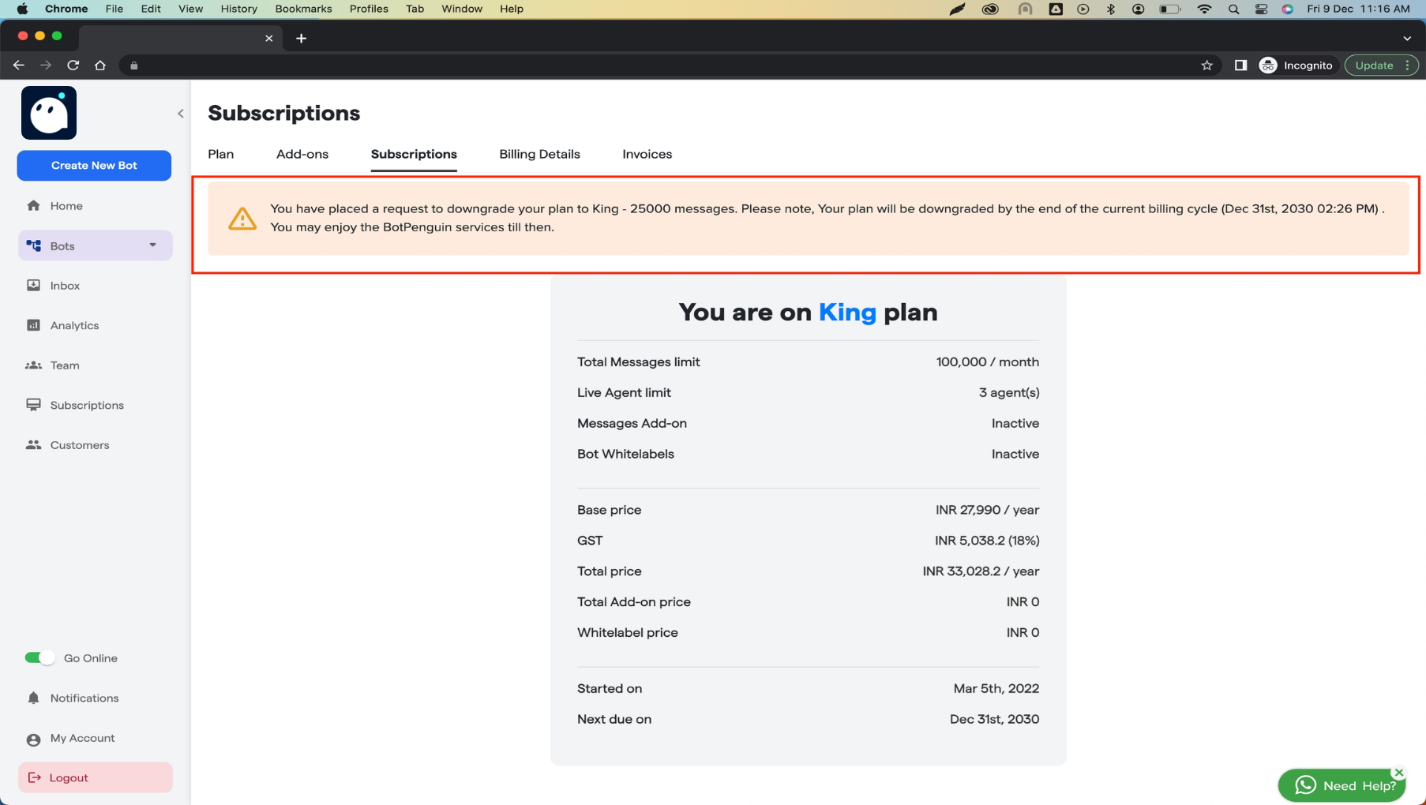The height and width of the screenshot is (805, 1426).
Task: Open the Bookmarks menu
Action: pyautogui.click(x=303, y=9)
